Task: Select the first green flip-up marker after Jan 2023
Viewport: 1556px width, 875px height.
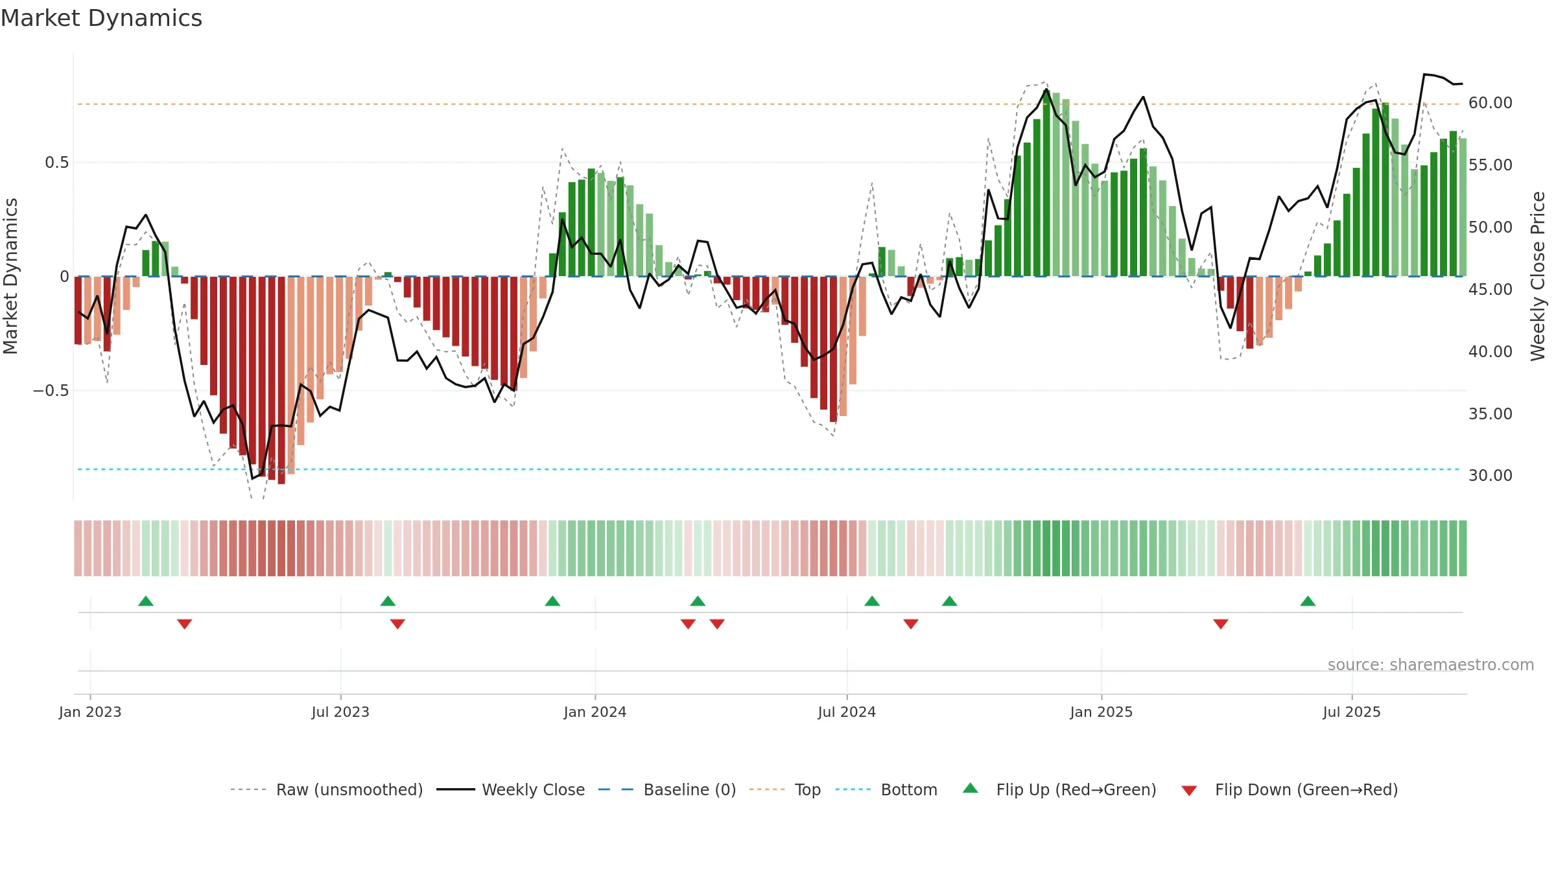Action: click(146, 601)
